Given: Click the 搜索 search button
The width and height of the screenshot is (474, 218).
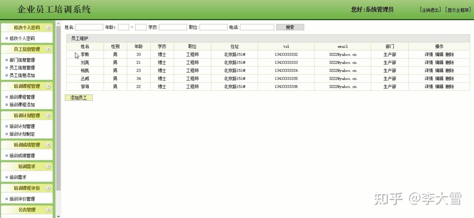Looking at the screenshot, I should pos(290,27).
